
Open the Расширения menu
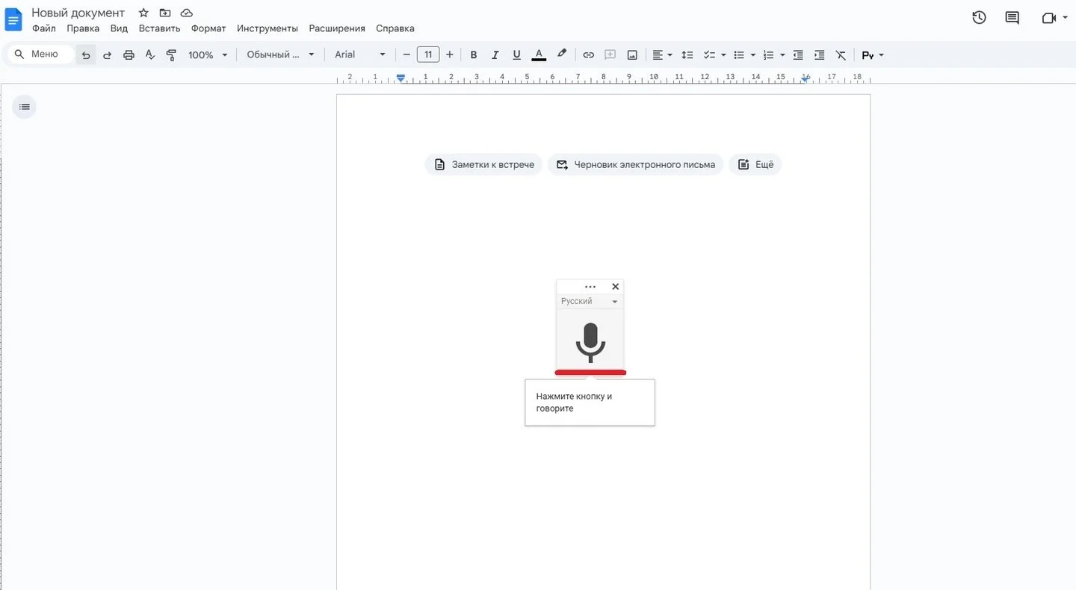(x=337, y=28)
